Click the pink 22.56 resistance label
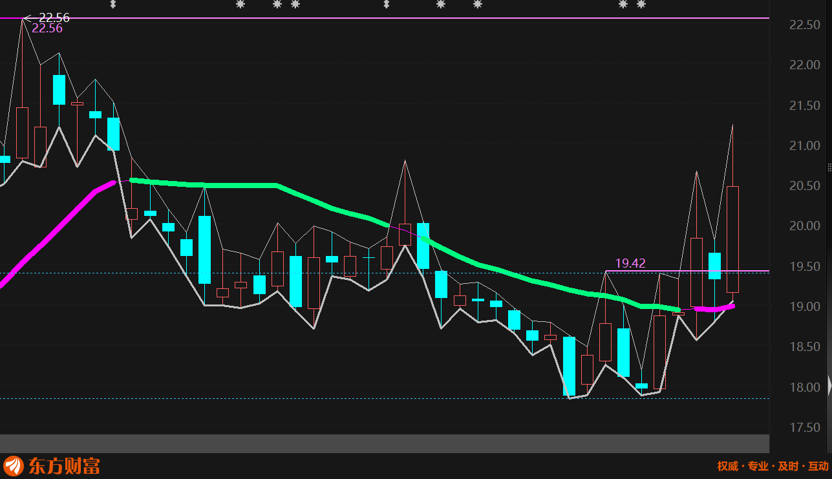832x479 pixels. (47, 28)
